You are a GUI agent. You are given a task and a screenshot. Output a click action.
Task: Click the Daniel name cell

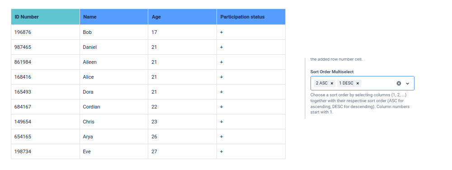tap(114, 47)
